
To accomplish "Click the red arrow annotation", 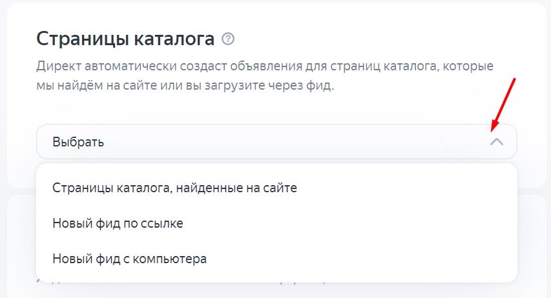I will point(503,103).
